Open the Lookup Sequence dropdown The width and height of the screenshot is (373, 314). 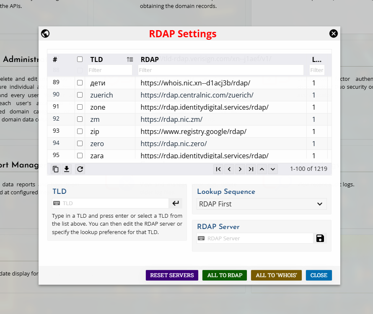click(x=262, y=204)
